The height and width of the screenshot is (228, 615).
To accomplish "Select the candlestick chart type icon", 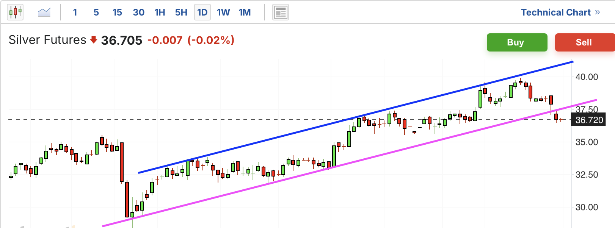I will [15, 12].
